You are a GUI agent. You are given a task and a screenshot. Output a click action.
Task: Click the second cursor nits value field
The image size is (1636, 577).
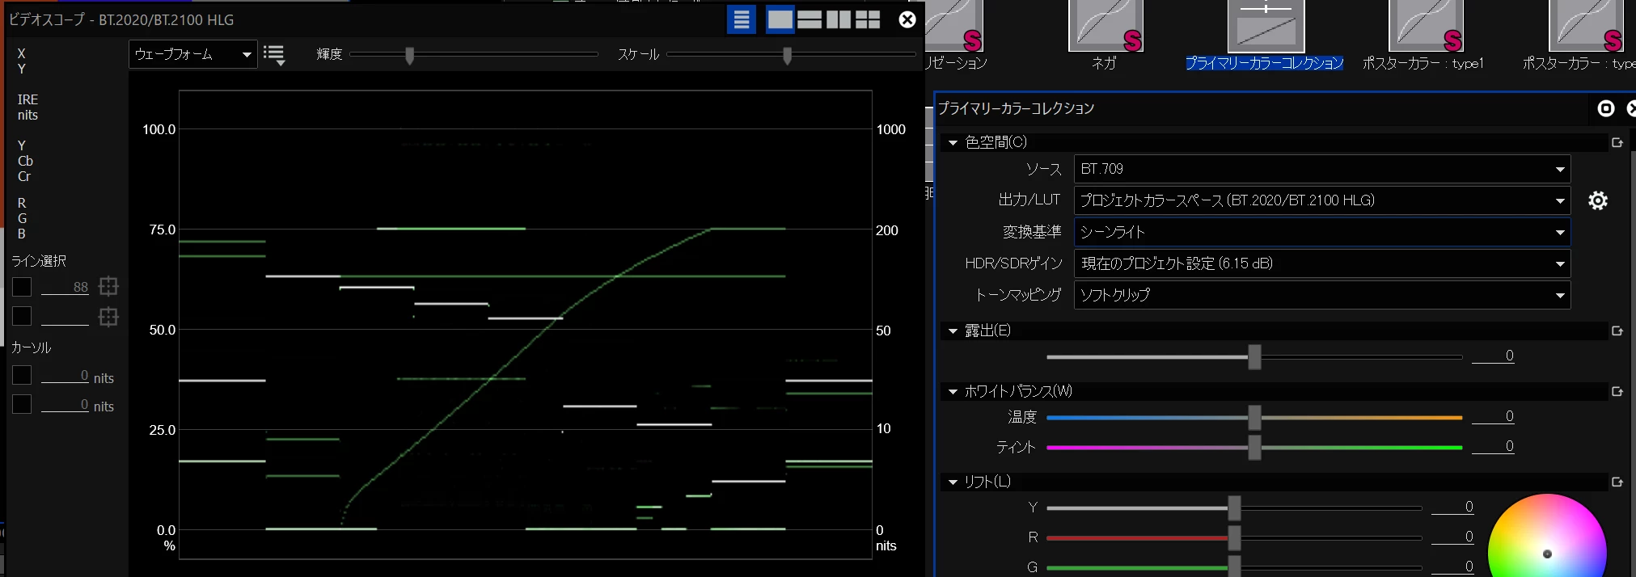pos(65,404)
